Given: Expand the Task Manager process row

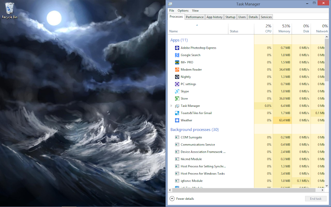Looking at the screenshot, I should 171,106.
